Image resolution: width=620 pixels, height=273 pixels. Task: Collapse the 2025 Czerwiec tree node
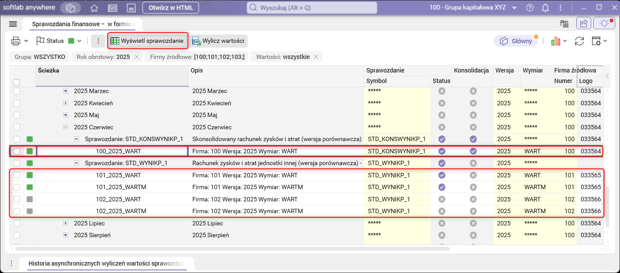65,127
